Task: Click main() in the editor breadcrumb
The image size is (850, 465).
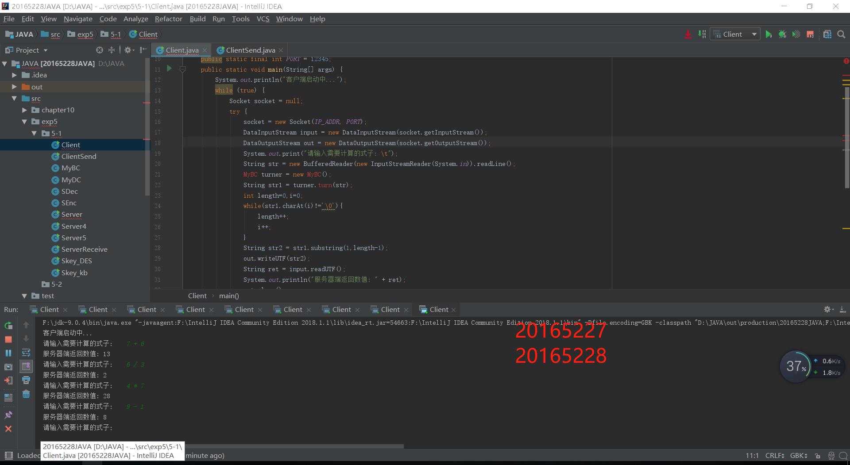Action: click(x=229, y=296)
